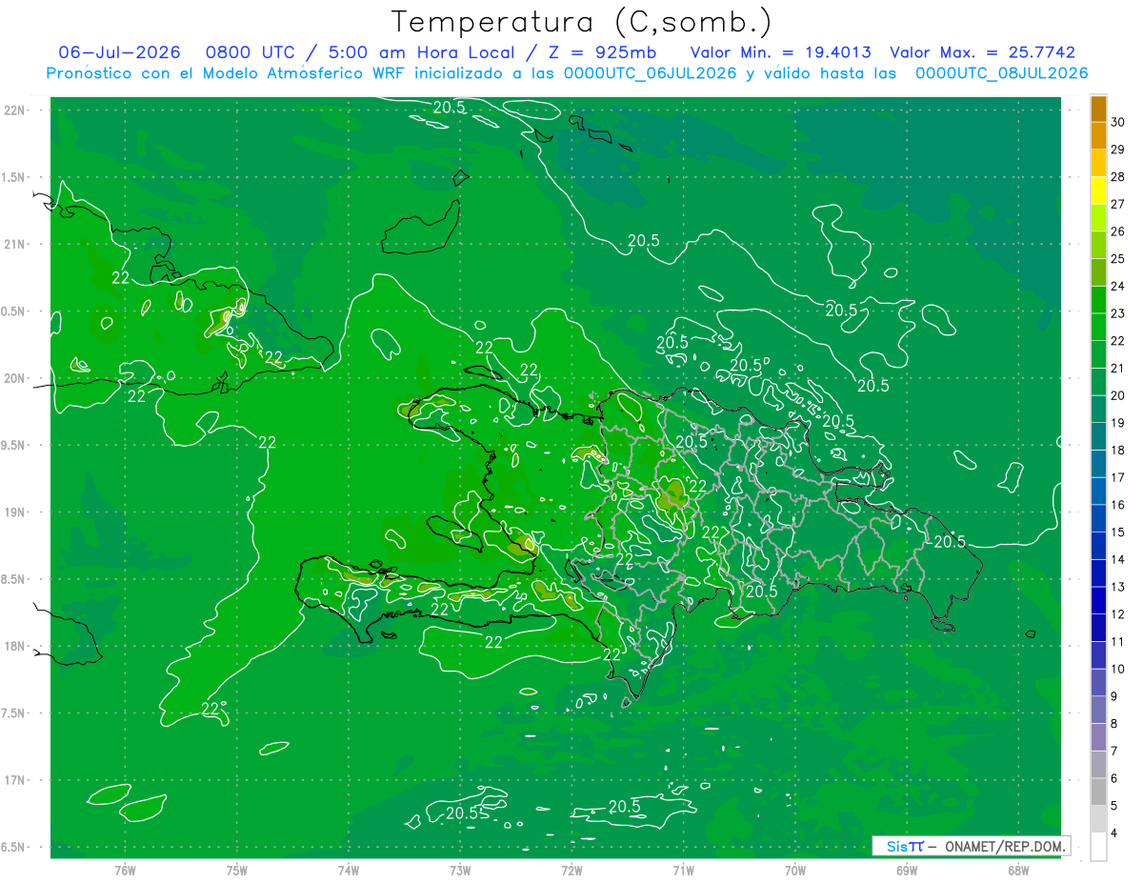Click the blue 'Sisπ' logo text
The height and width of the screenshot is (883, 1143).
click(x=904, y=846)
